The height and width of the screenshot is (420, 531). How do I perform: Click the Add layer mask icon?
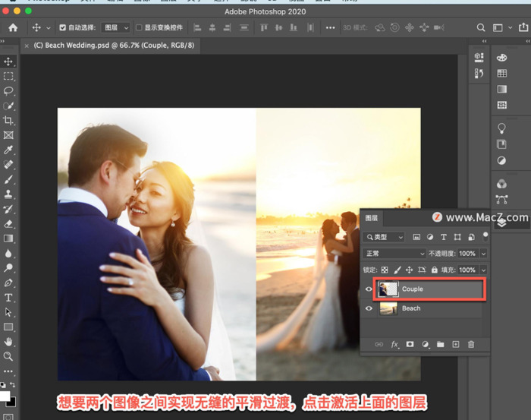click(x=410, y=344)
